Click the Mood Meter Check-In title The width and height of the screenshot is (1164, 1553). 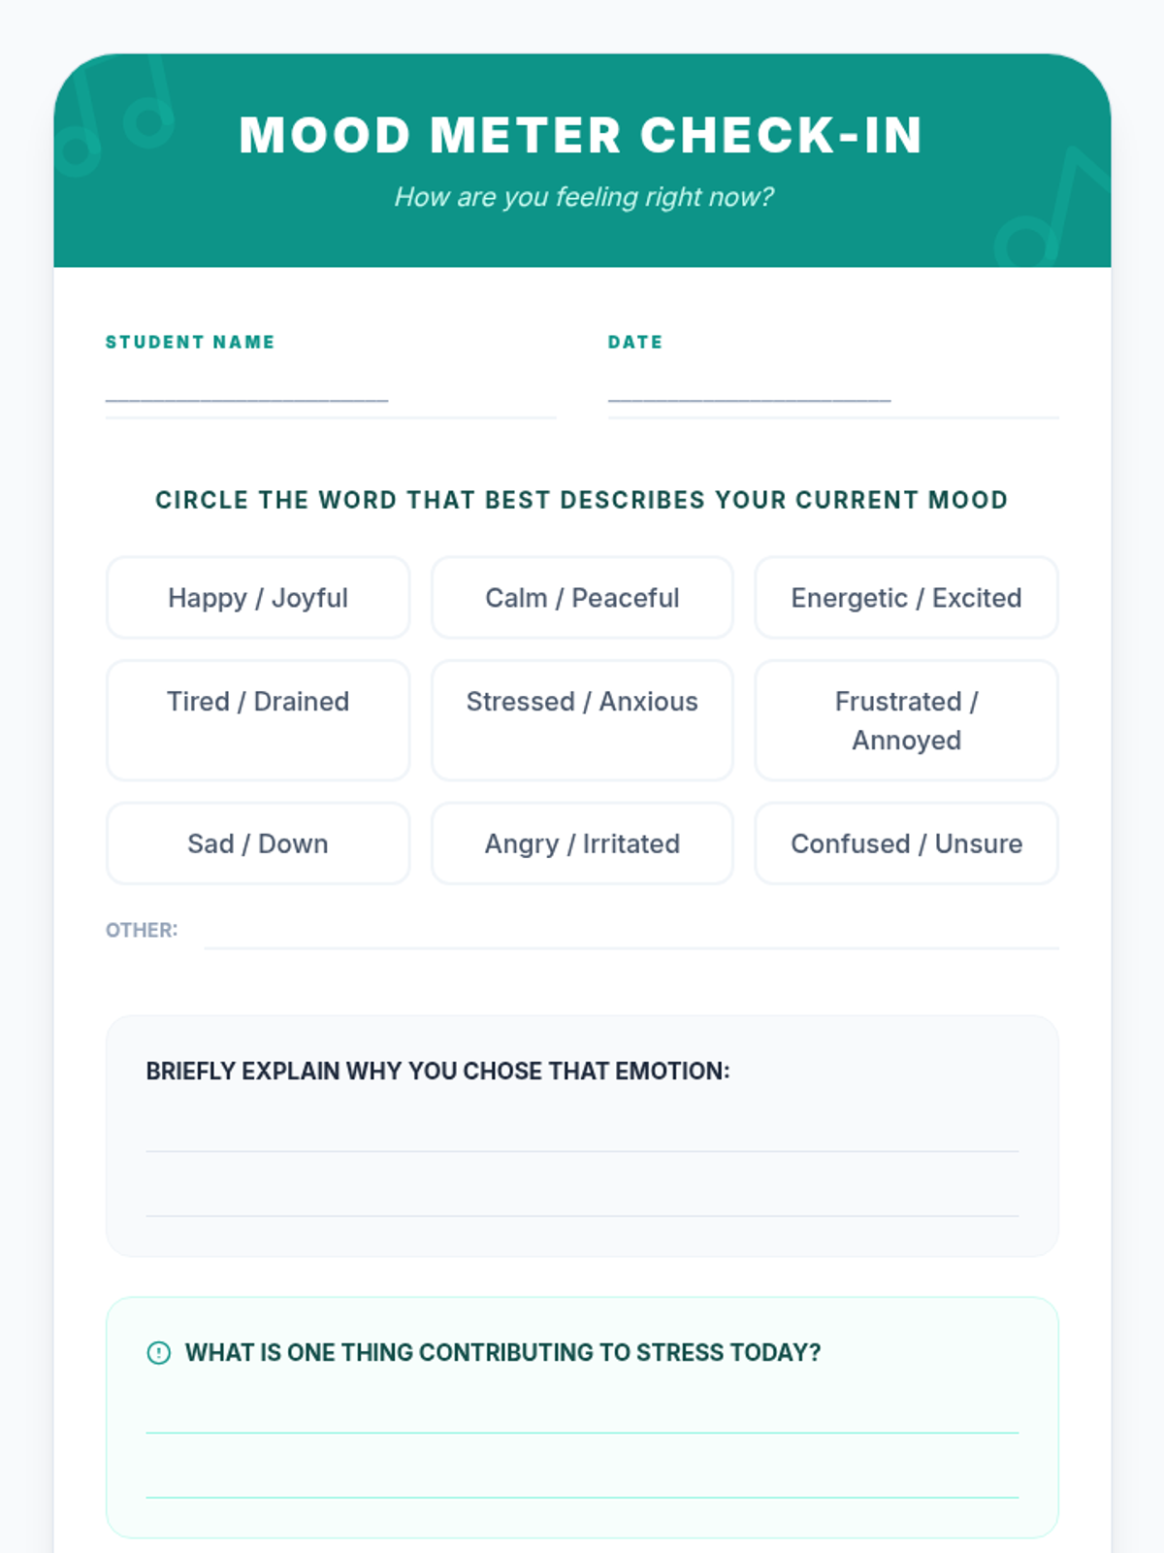point(581,135)
